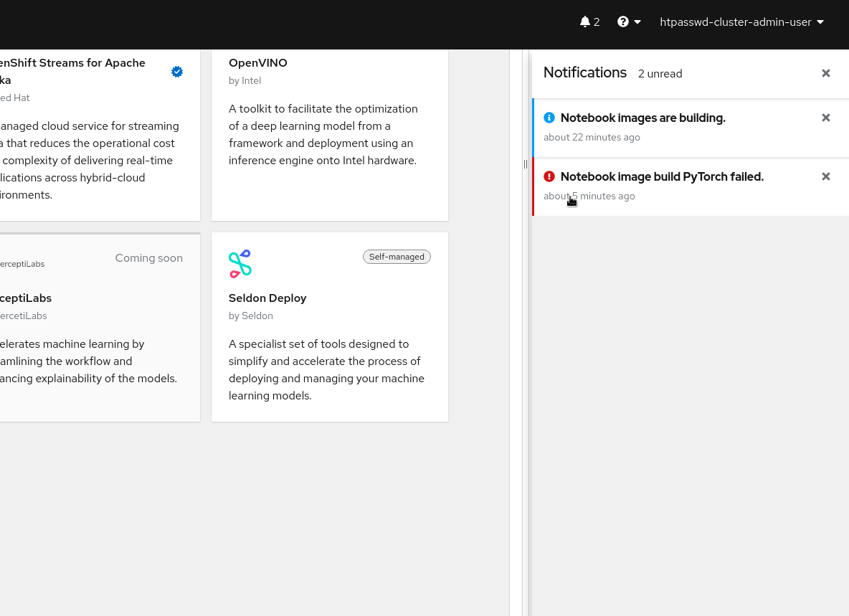Open the Seldon Deploy card title
Viewport: 849px width, 616px height.
[267, 298]
